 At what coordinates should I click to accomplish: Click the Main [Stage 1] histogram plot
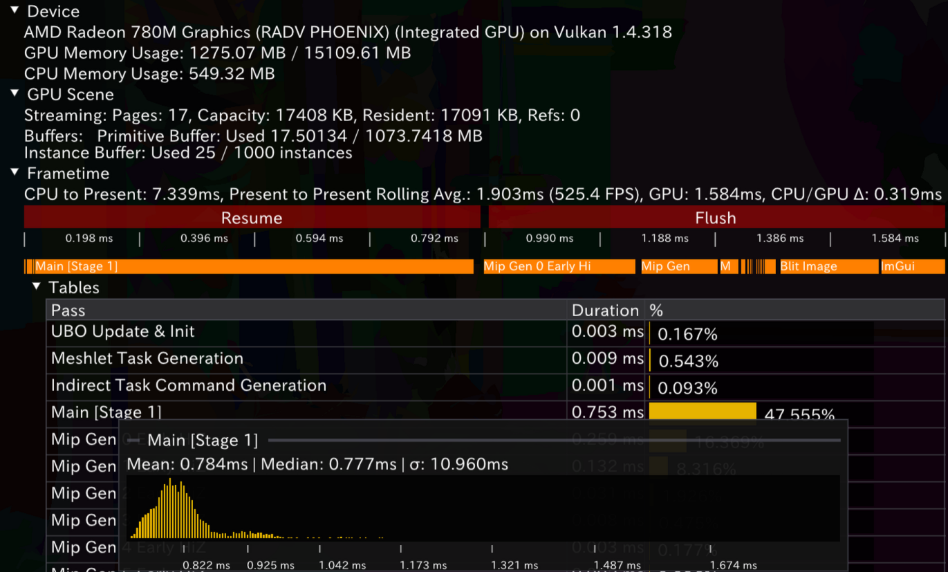[x=483, y=507]
